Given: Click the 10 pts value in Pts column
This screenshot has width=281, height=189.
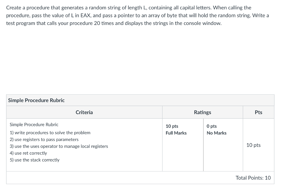Looking at the screenshot, I should (253, 145).
